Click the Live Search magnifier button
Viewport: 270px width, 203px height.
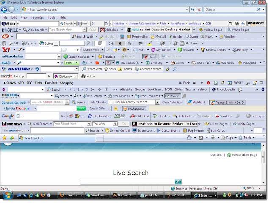pos(178,181)
